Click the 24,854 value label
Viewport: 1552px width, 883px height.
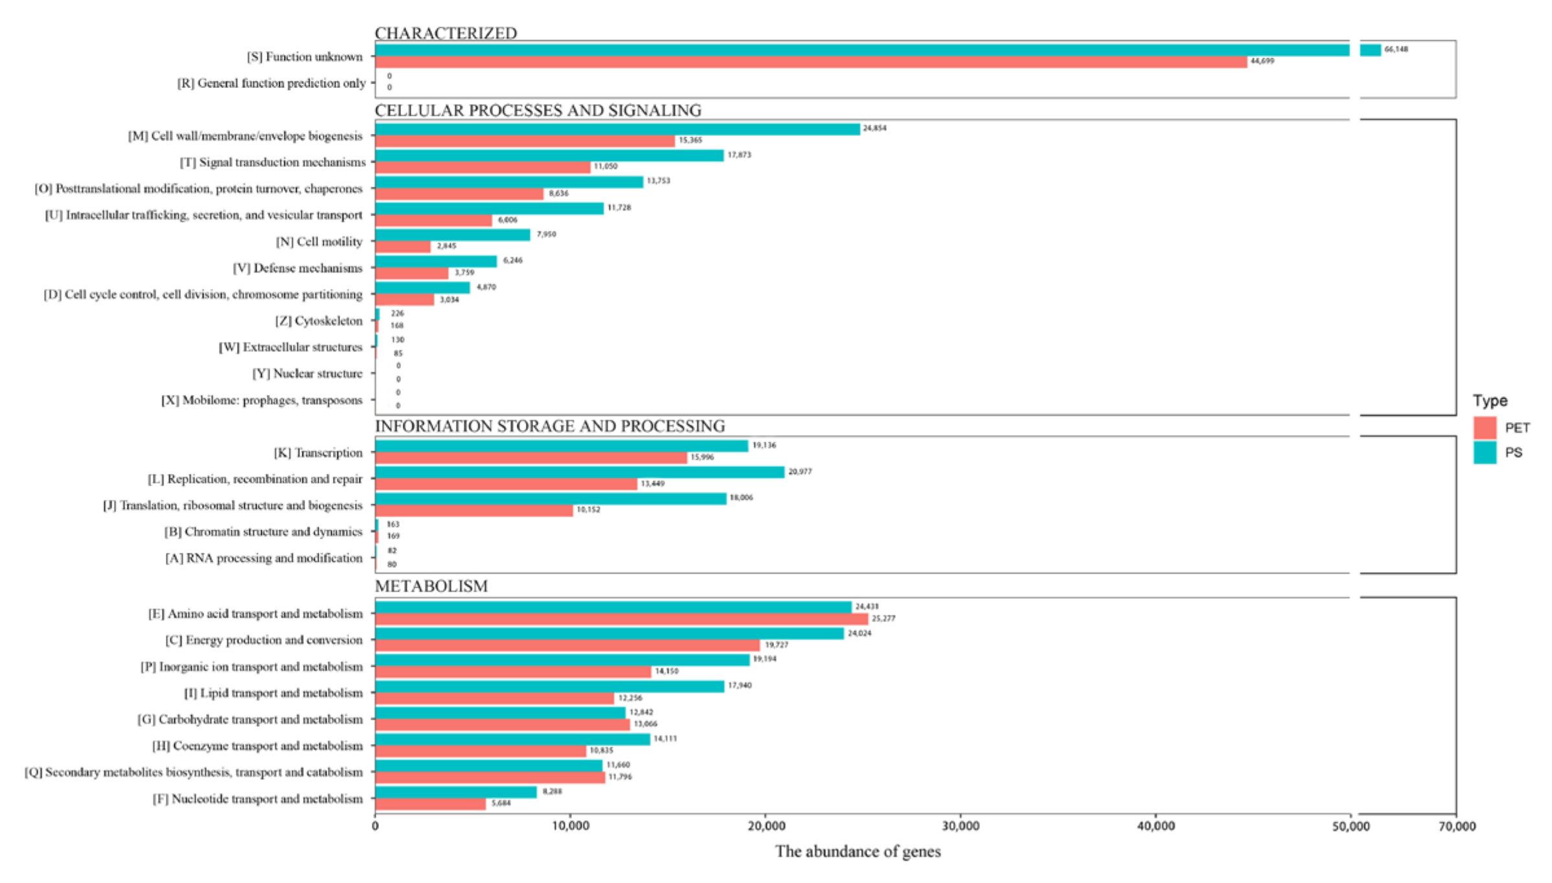point(874,128)
